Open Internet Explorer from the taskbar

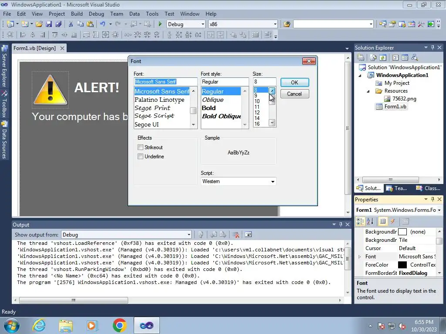pyautogui.click(x=39, y=325)
